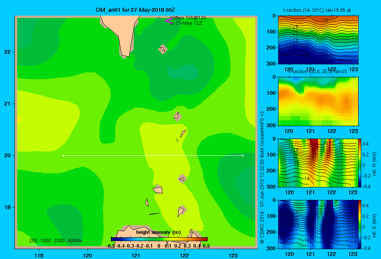
Task: Click the '14' contour label in temperature section
Action: click(x=307, y=56)
